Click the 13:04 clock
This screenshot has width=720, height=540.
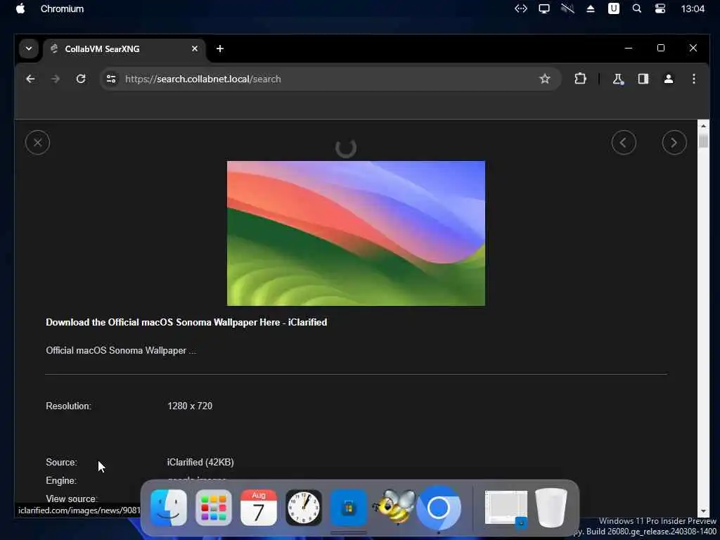point(693,8)
